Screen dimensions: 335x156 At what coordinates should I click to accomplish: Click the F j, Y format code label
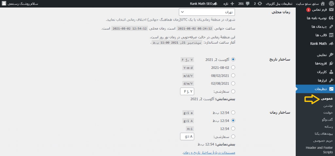coord(187,60)
